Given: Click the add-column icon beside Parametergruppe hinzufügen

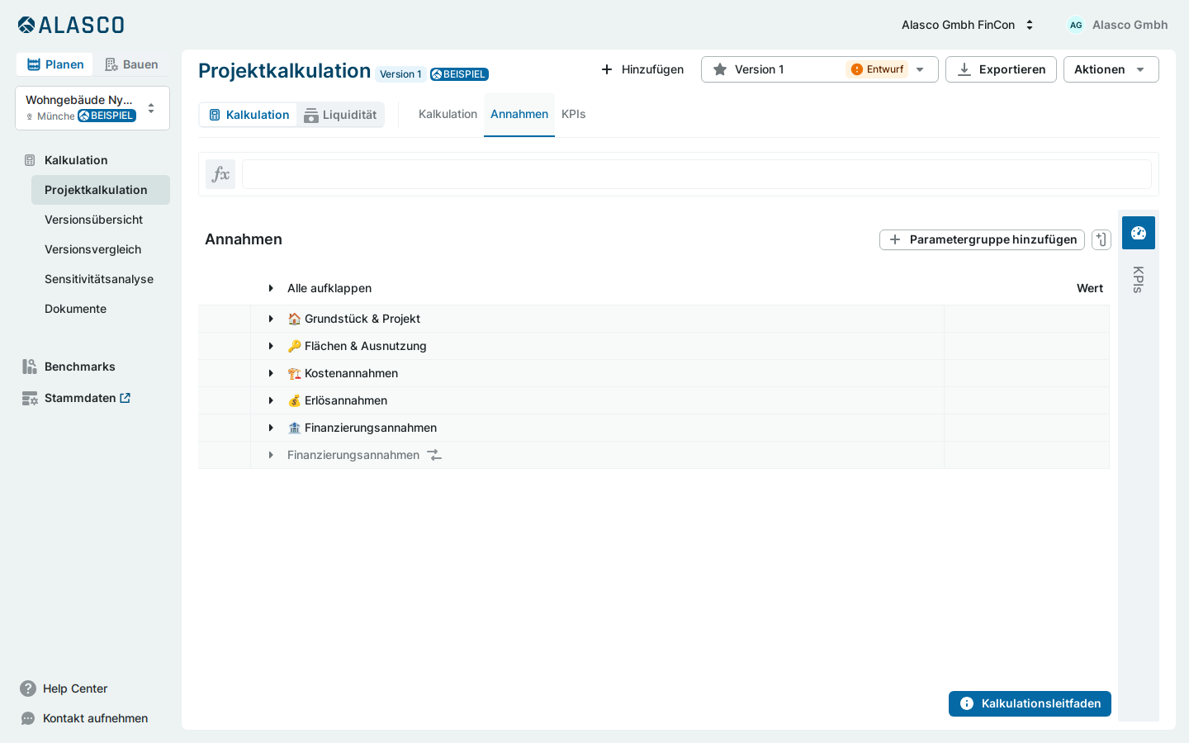Looking at the screenshot, I should point(1101,239).
